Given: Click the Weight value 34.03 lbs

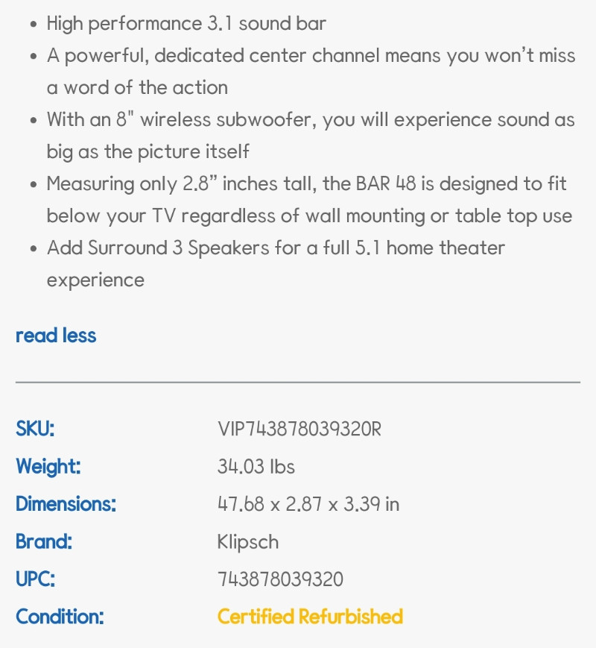Looking at the screenshot, I should click(x=256, y=467).
